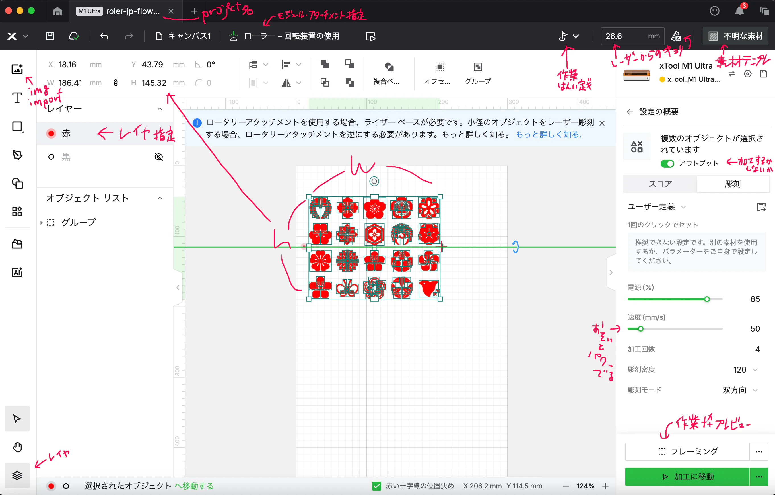
Task: Activate the hand pan tool
Action: 17,447
